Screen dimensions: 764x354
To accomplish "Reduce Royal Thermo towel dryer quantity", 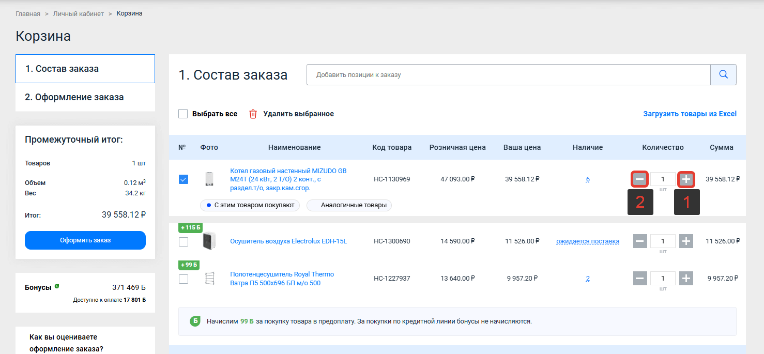I will [639, 279].
